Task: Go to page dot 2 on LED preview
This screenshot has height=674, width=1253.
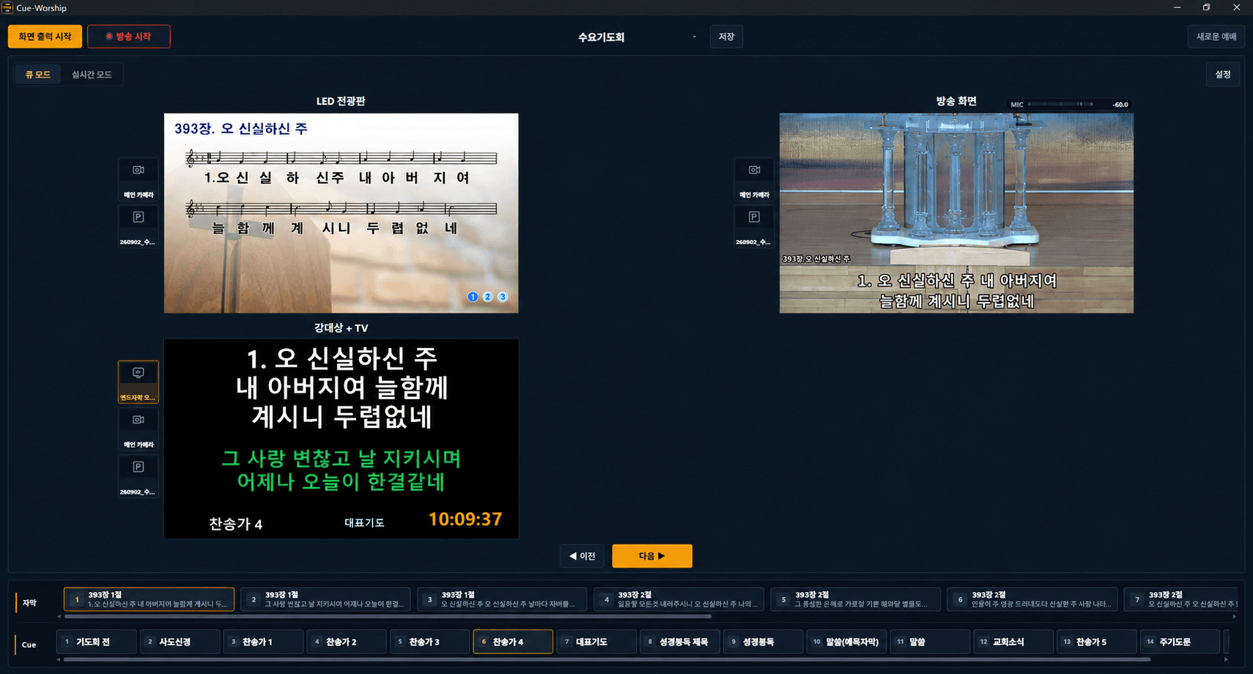Action: coord(487,297)
